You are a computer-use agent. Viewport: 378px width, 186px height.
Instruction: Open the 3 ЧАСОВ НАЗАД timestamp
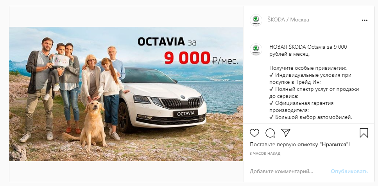tap(265, 154)
